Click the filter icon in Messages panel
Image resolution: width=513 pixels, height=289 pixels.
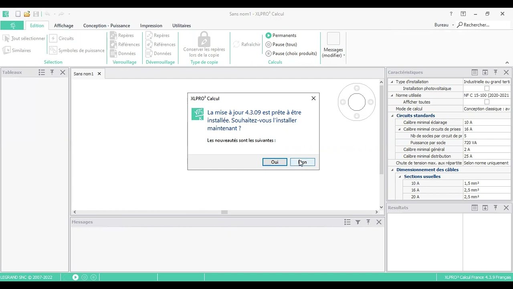(357, 222)
